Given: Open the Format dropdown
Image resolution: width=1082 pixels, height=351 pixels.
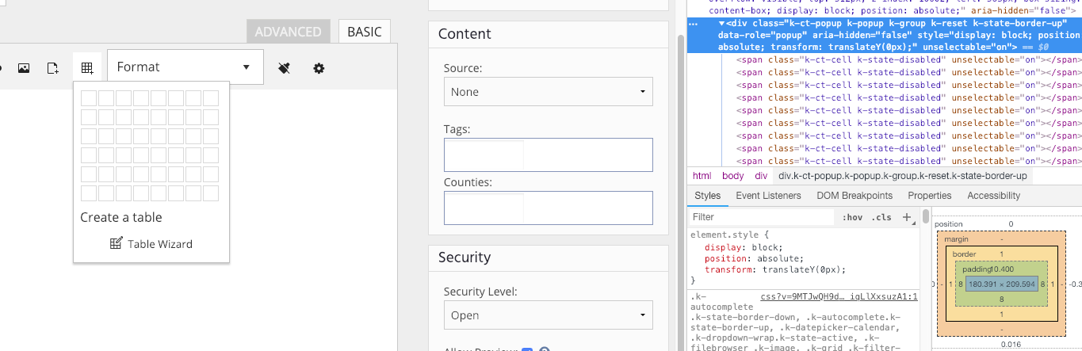Looking at the screenshot, I should (185, 67).
